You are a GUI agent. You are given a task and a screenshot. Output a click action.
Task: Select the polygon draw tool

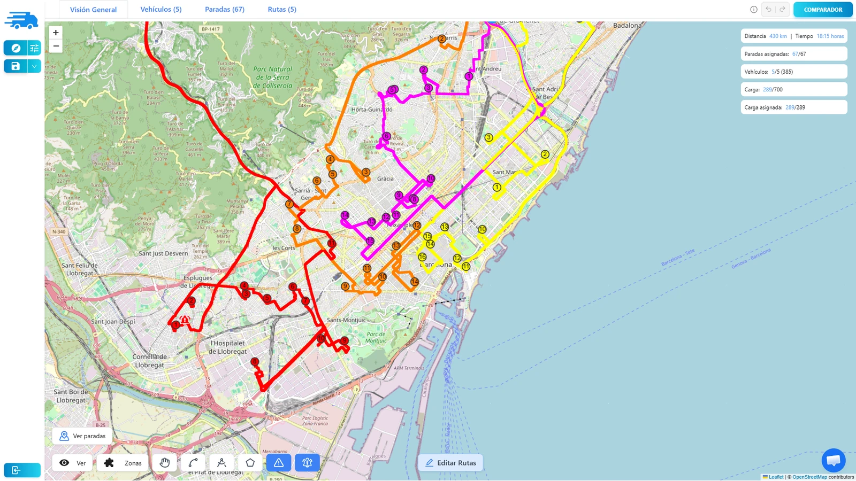[x=250, y=463]
